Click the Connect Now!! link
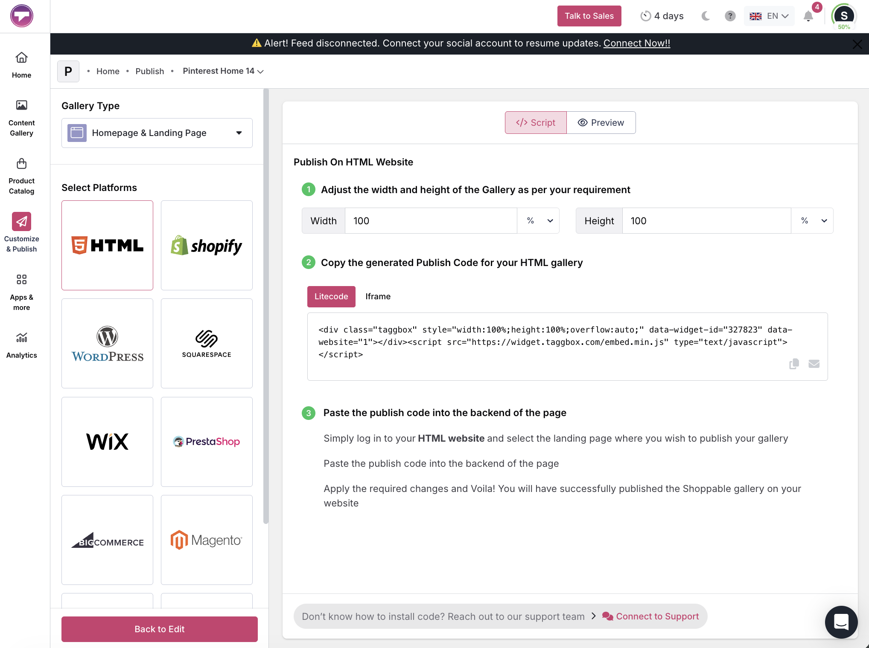869x648 pixels. point(637,43)
